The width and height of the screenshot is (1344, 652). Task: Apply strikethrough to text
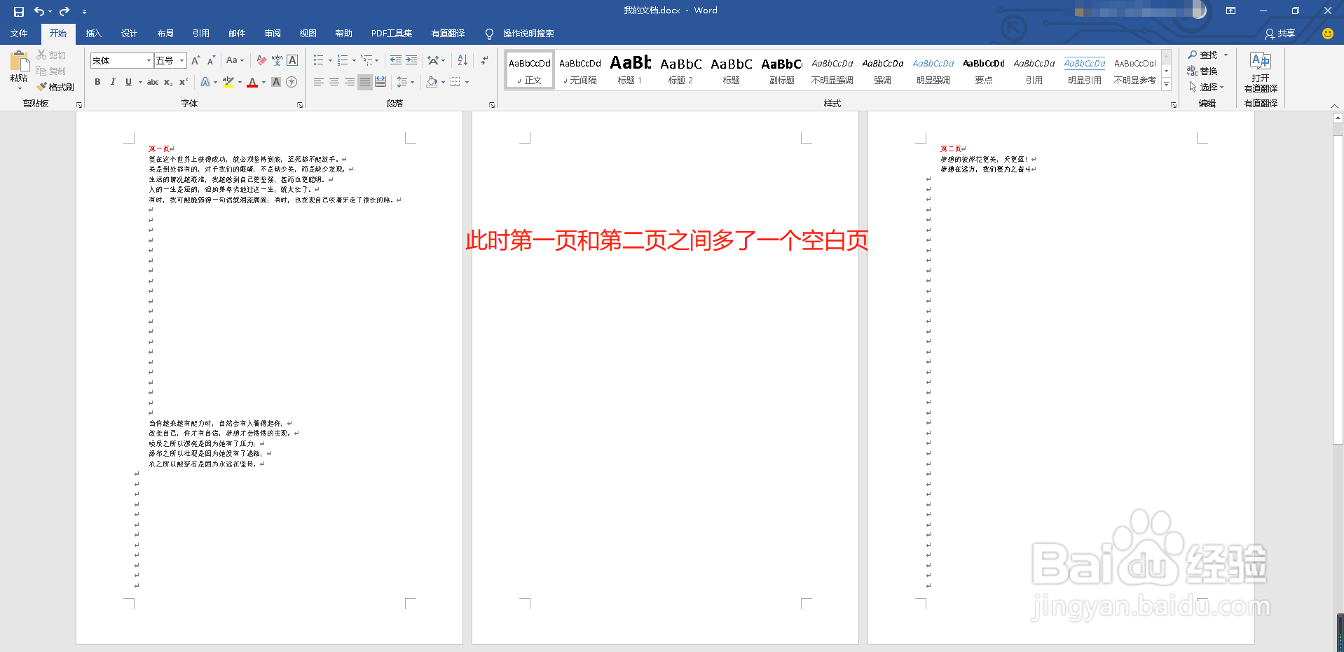pos(152,82)
